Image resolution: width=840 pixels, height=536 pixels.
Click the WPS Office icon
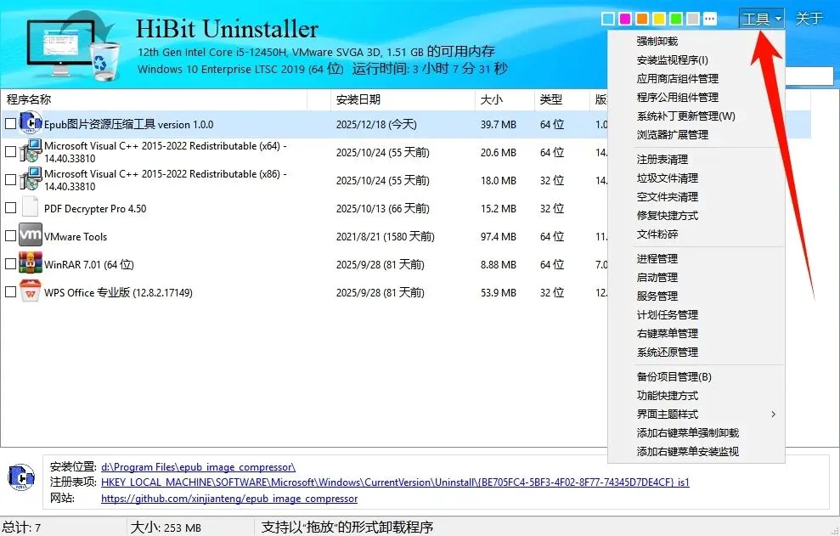point(31,291)
